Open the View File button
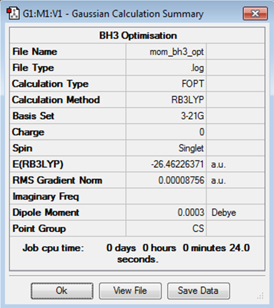Screen dimensions: 274x308 pyautogui.click(x=130, y=291)
